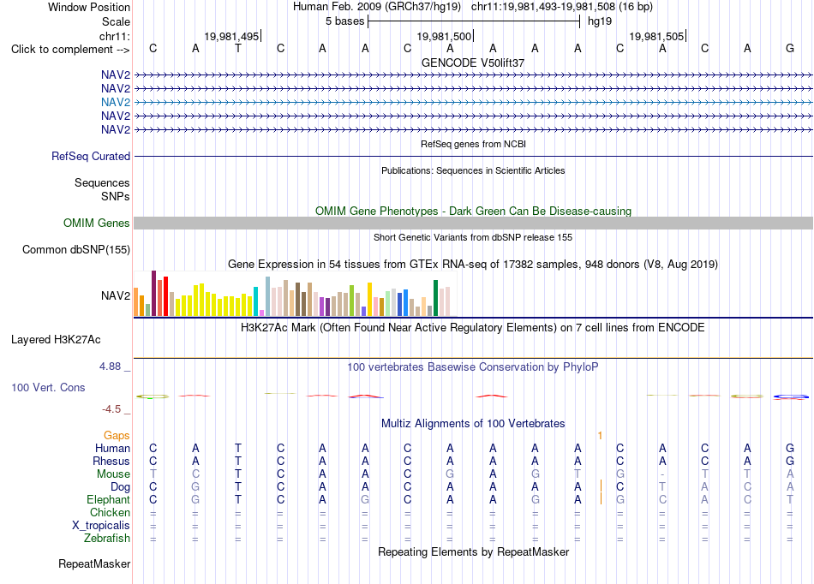814x584 pixels.
Task: Click the cyan GTEx expression bar
Action: (x=255, y=301)
